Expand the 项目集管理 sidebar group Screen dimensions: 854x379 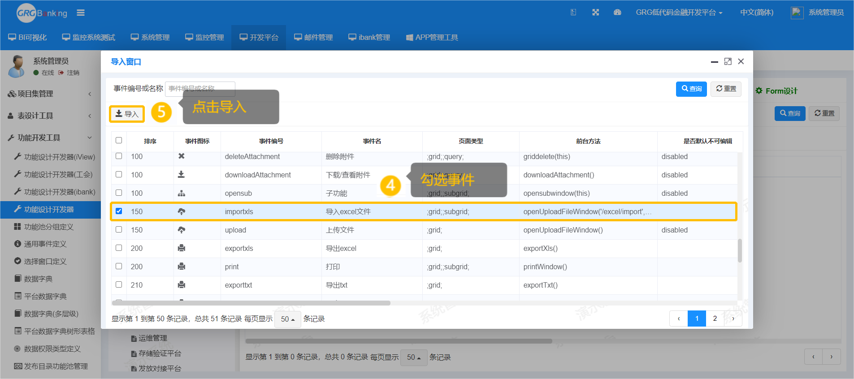[50, 94]
